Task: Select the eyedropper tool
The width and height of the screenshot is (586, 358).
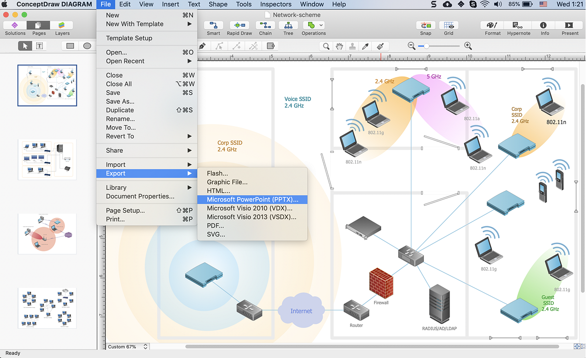Action: pyautogui.click(x=365, y=46)
